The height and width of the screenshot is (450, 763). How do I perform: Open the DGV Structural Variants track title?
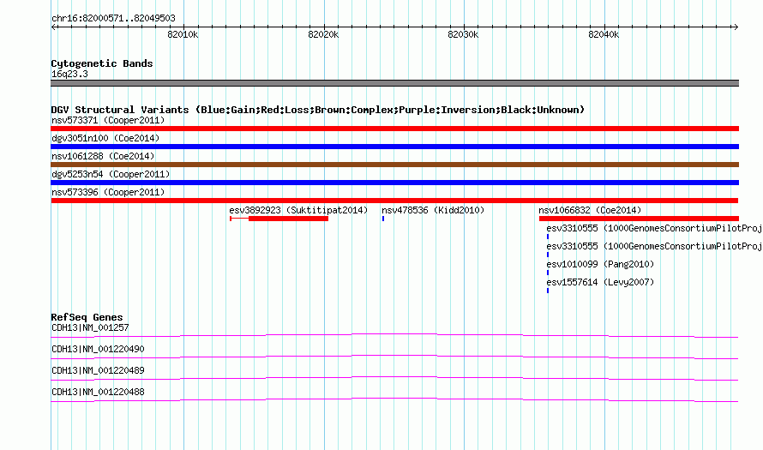[318, 110]
